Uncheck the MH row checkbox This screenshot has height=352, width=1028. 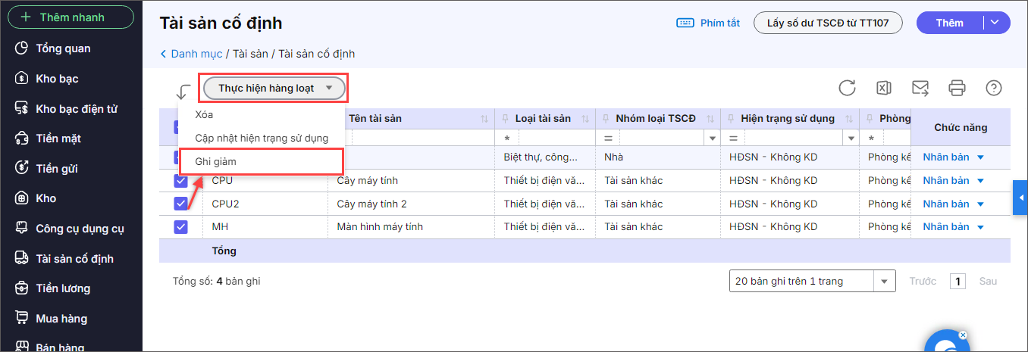[x=181, y=226]
